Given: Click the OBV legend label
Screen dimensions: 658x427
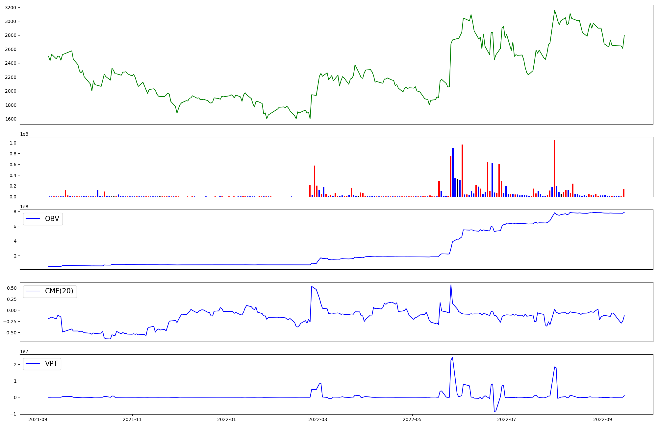Looking at the screenshot, I should (52, 219).
